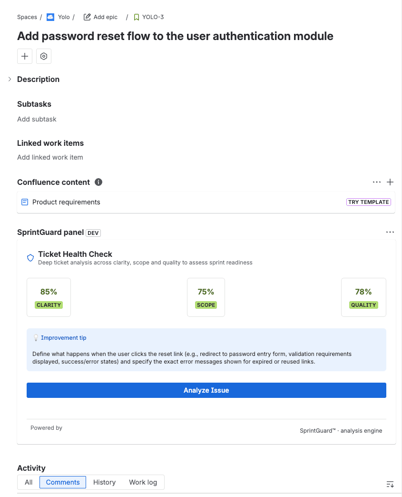Click the plus icon in Confluence content
Image resolution: width=402 pixels, height=497 pixels.
click(x=390, y=182)
